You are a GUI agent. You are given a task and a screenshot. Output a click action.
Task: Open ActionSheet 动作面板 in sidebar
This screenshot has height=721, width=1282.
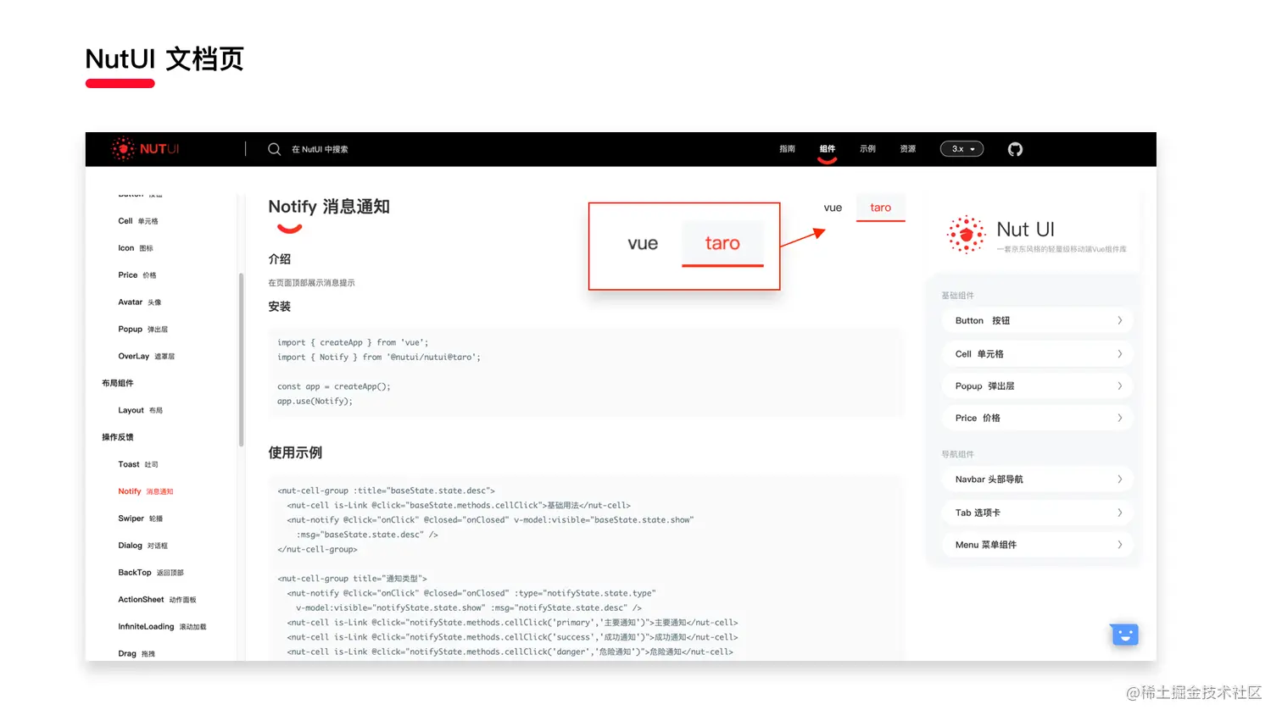157,600
